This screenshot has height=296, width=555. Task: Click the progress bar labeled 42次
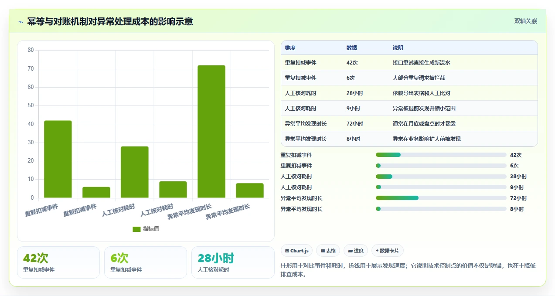(441, 155)
